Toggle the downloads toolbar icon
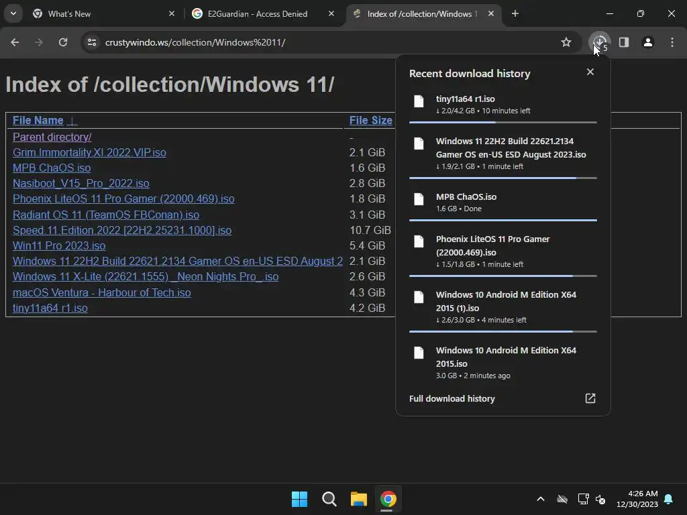Screen dimensions: 687x515 pyautogui.click(x=600, y=42)
